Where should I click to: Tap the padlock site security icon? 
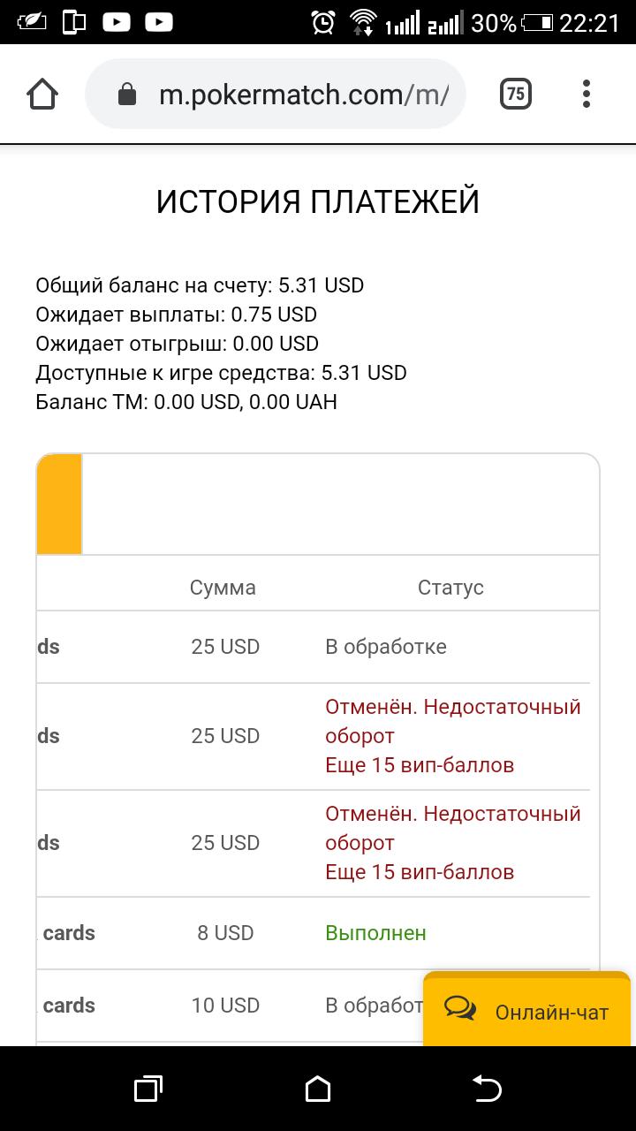pyautogui.click(x=127, y=94)
